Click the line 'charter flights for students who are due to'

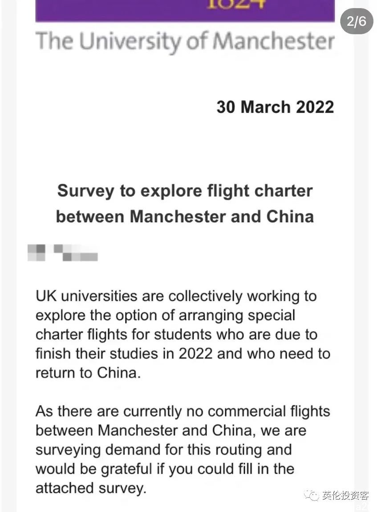pyautogui.click(x=176, y=334)
